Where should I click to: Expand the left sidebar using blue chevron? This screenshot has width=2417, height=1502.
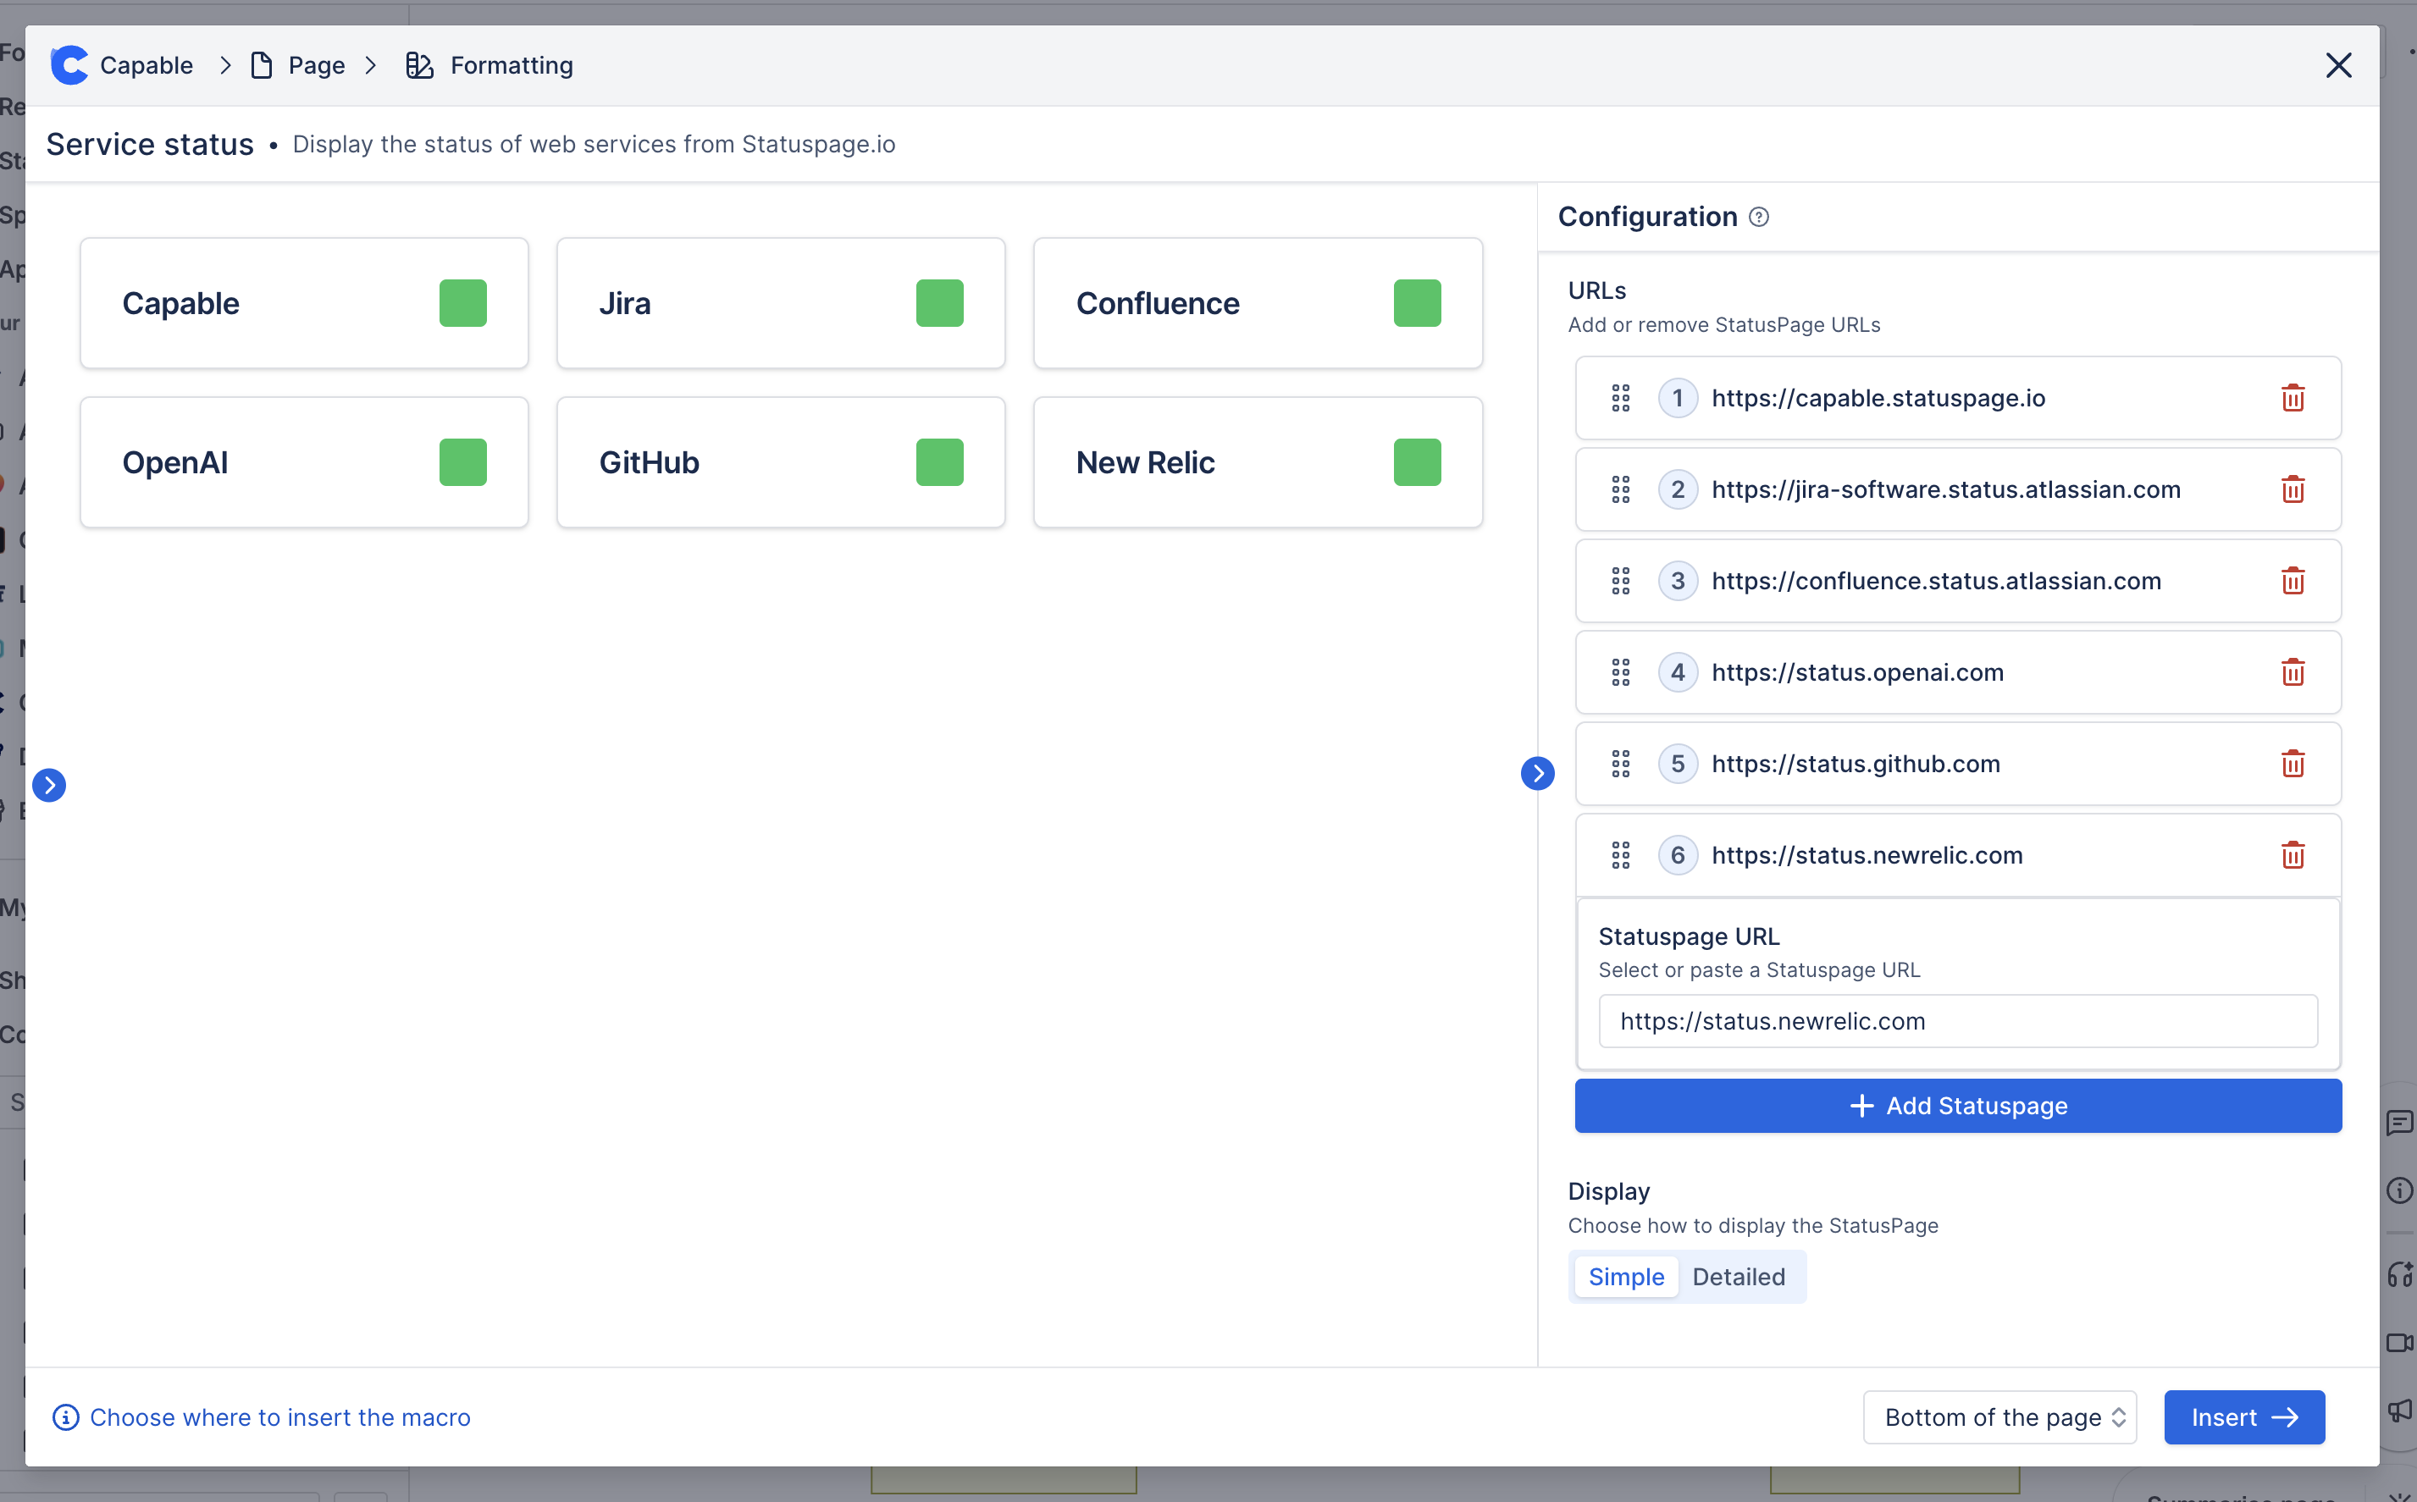tap(48, 785)
